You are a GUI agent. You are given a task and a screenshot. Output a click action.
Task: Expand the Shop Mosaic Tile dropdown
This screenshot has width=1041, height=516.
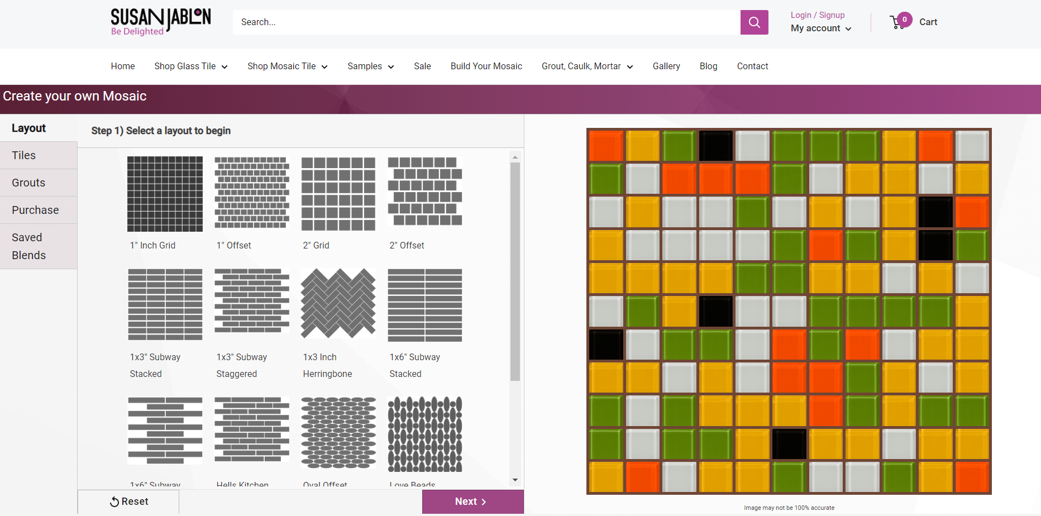(x=287, y=66)
